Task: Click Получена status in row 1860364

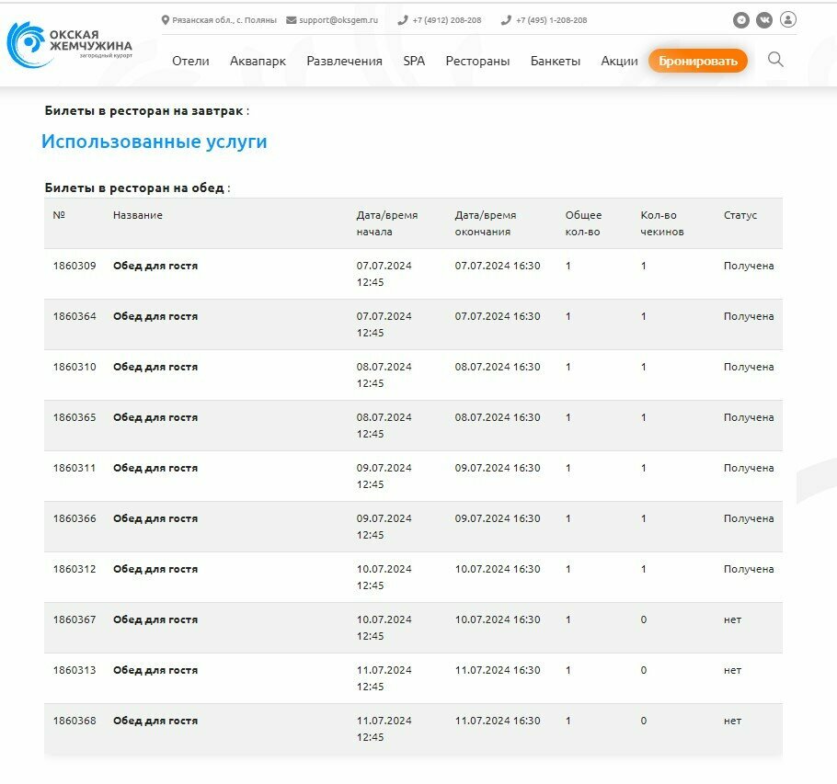Action: point(749,316)
